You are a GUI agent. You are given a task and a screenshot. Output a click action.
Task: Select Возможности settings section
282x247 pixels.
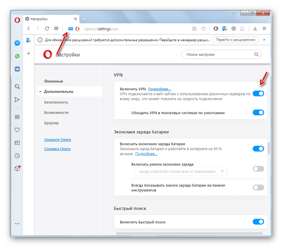pos(56,113)
